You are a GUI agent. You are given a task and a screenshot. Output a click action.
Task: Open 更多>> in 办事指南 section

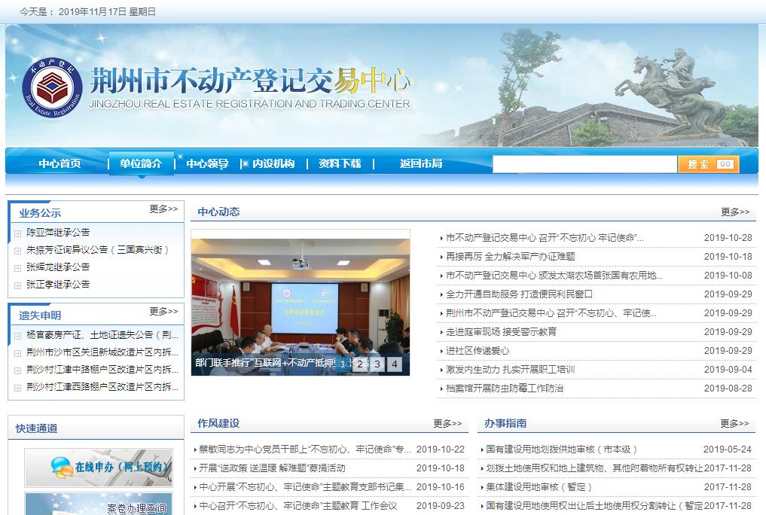coord(734,424)
